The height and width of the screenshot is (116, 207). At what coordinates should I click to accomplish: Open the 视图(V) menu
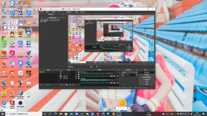tap(54, 12)
